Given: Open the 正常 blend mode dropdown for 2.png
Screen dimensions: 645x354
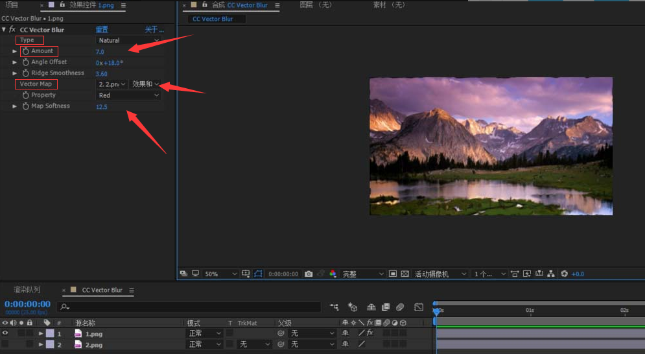Looking at the screenshot, I should coord(205,344).
